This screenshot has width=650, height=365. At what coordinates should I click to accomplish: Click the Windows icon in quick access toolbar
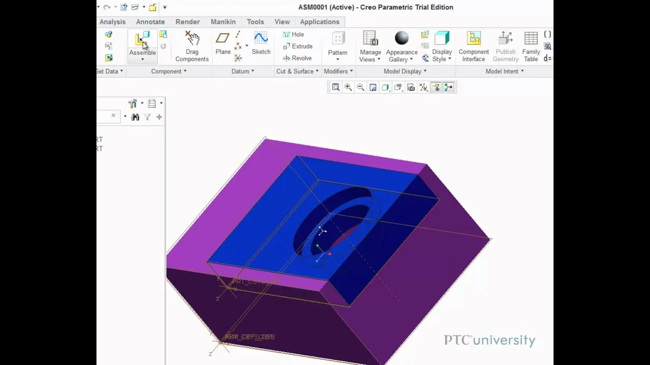coord(135,7)
